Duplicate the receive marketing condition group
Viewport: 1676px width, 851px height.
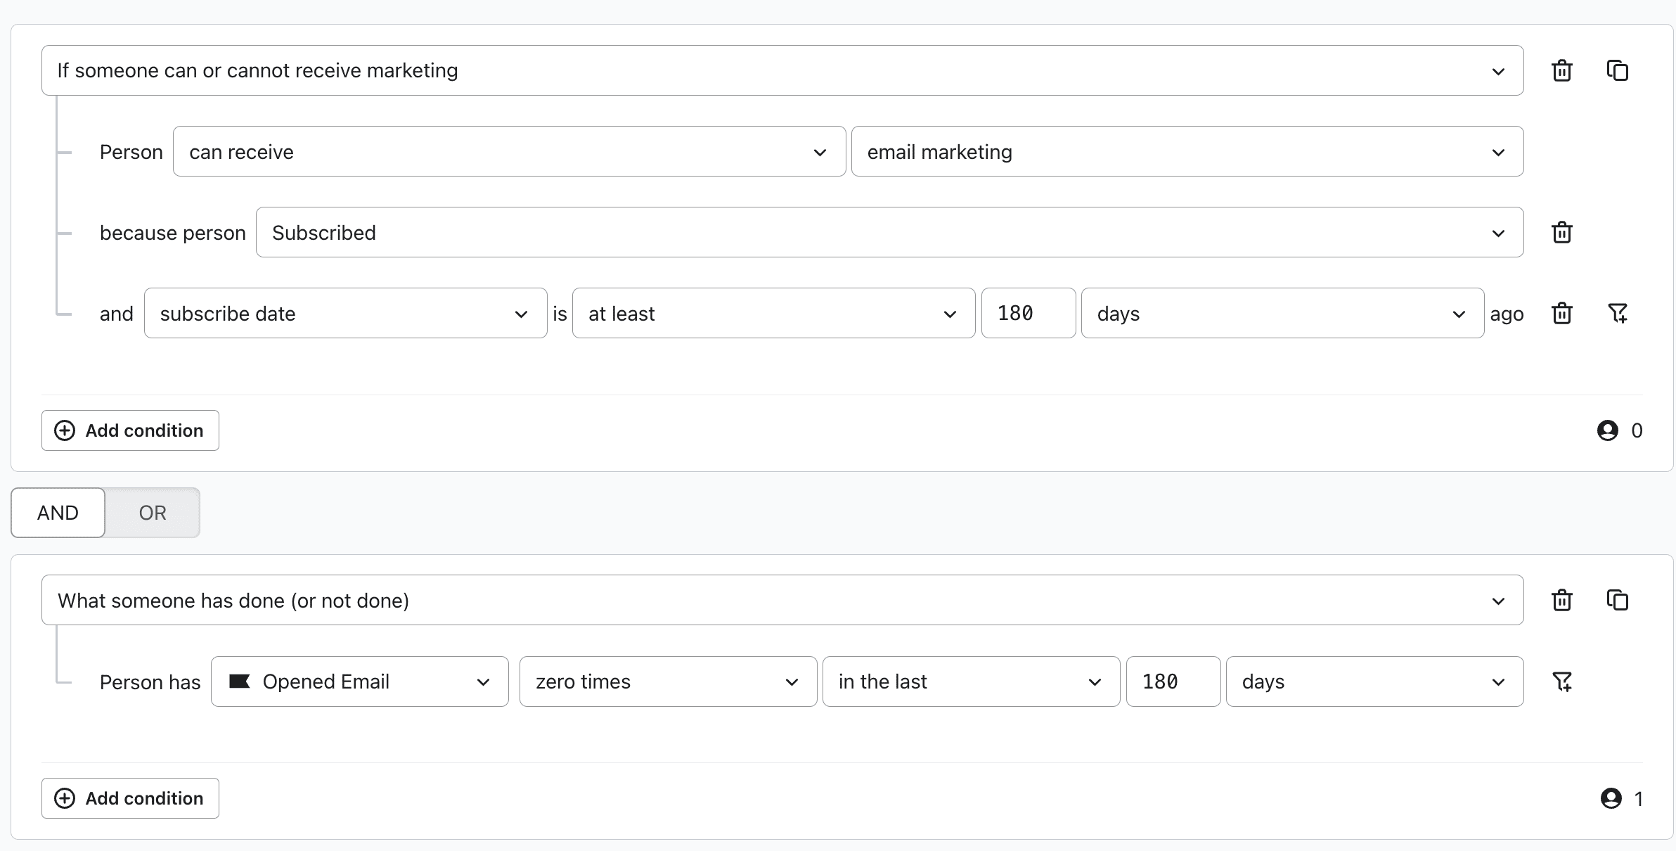point(1617,71)
